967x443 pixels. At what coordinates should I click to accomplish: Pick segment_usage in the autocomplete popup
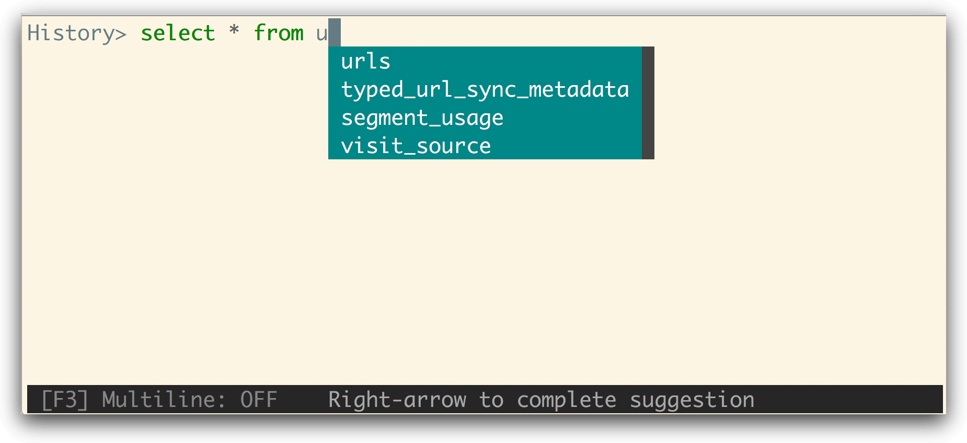click(422, 118)
